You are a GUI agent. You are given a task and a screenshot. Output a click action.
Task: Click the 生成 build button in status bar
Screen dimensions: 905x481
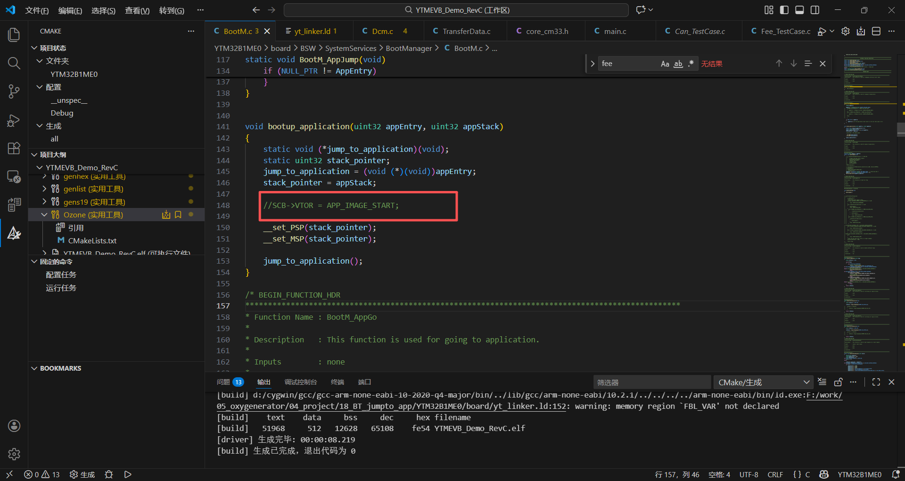click(x=82, y=474)
